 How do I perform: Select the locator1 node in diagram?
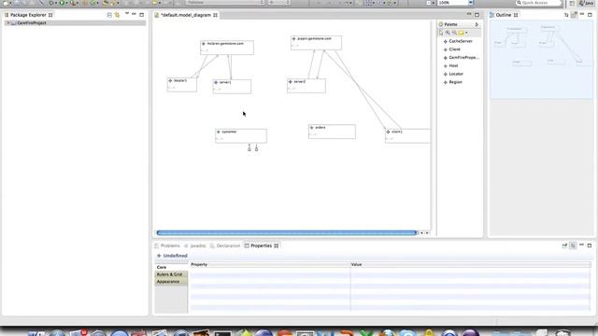pyautogui.click(x=182, y=85)
